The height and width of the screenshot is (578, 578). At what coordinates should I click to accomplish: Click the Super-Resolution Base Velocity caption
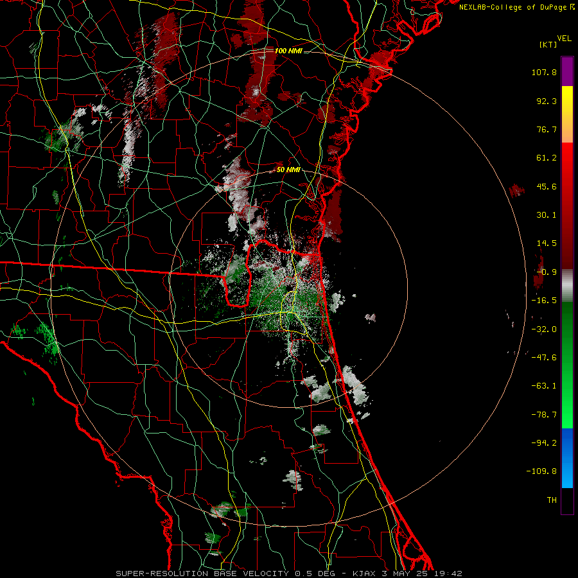pyautogui.click(x=288, y=574)
